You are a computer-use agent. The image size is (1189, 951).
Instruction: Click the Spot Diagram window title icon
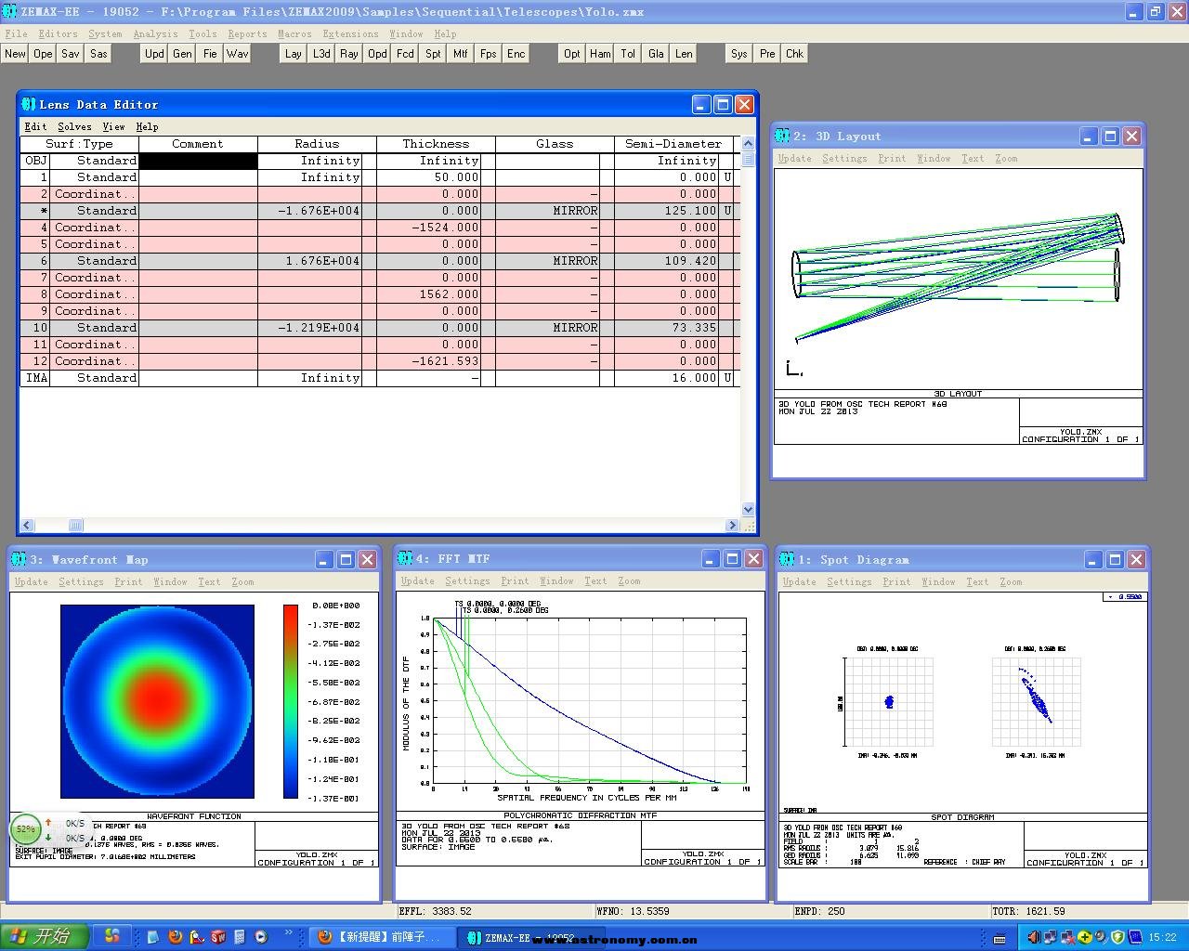(x=788, y=559)
